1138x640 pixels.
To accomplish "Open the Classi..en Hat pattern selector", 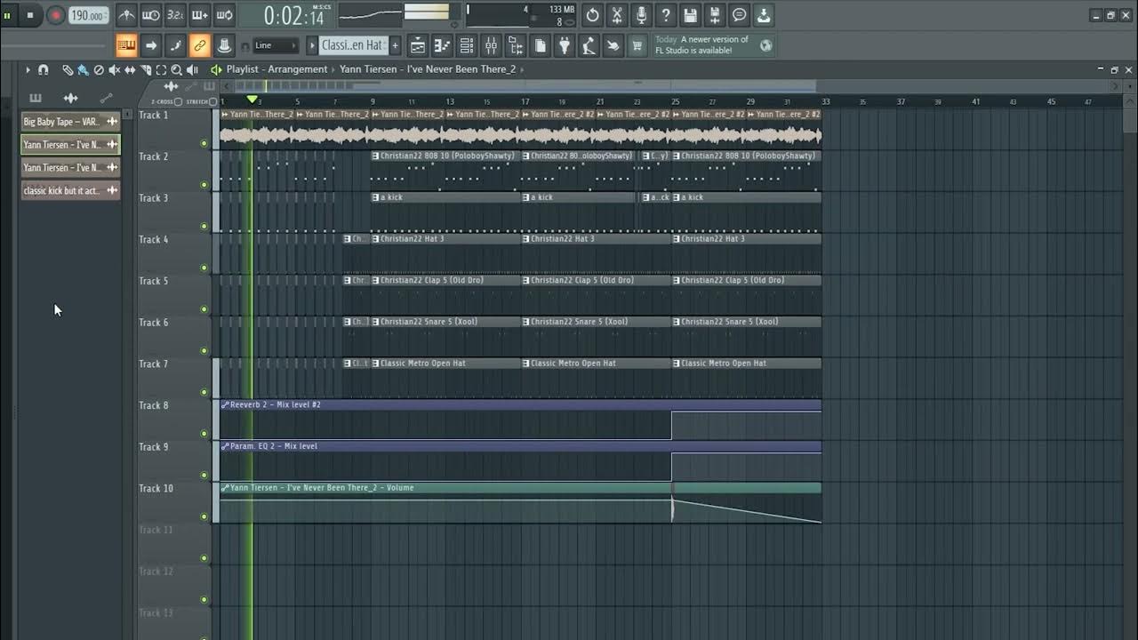I will point(353,45).
